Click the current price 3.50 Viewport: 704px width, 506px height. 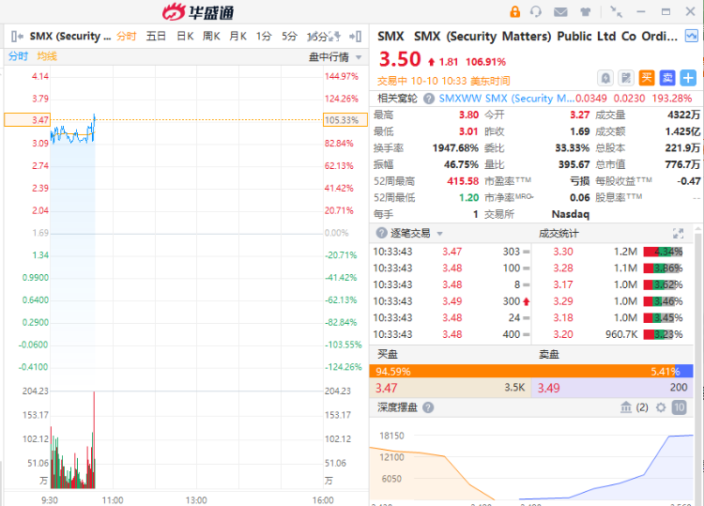coord(400,59)
